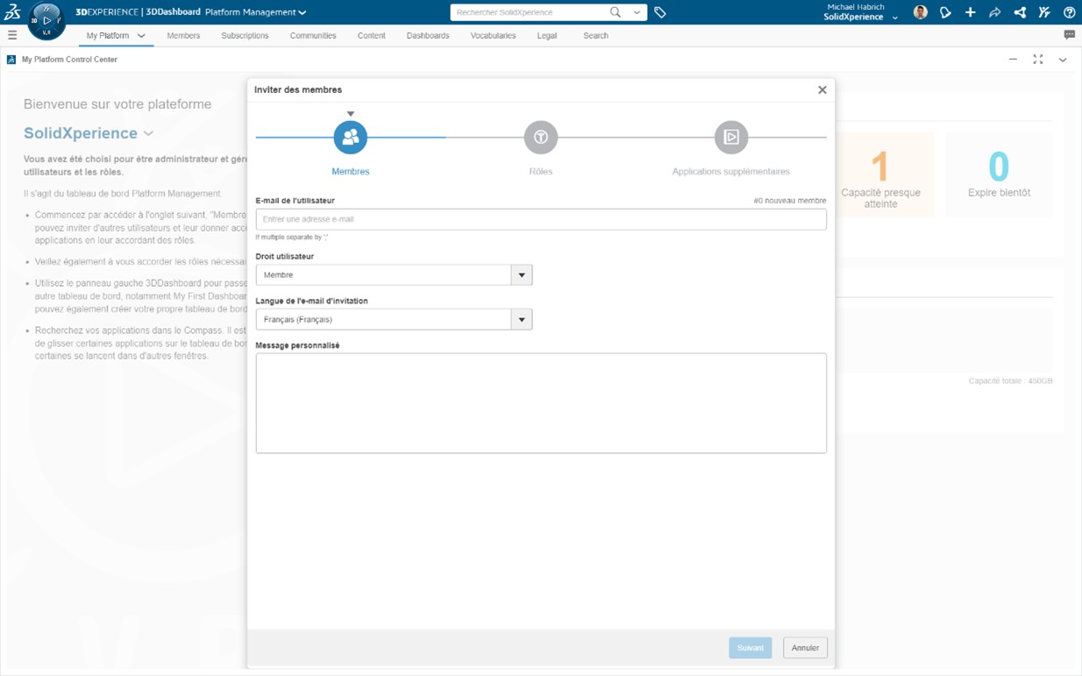Click the Applications supplémentaires label
Image resolution: width=1082 pixels, height=676 pixels.
point(731,172)
